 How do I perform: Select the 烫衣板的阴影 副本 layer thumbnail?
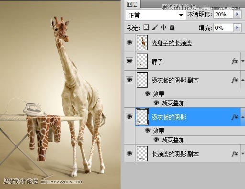[x=142, y=80]
